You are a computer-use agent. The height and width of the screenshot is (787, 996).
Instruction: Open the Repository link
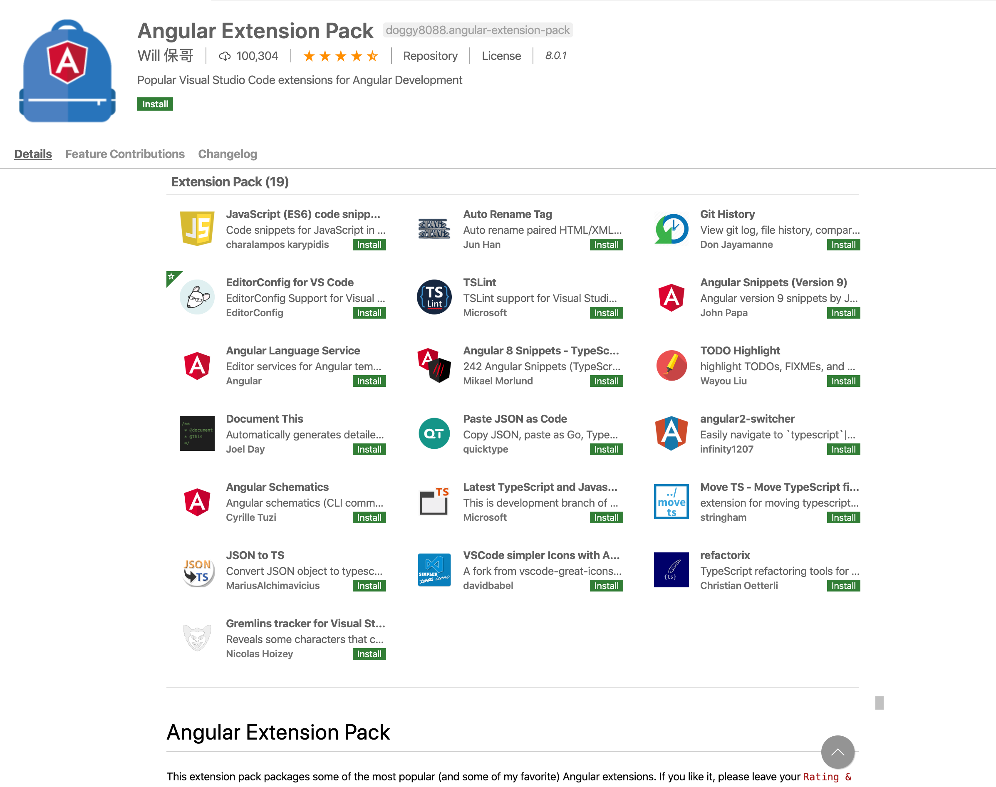[430, 56]
